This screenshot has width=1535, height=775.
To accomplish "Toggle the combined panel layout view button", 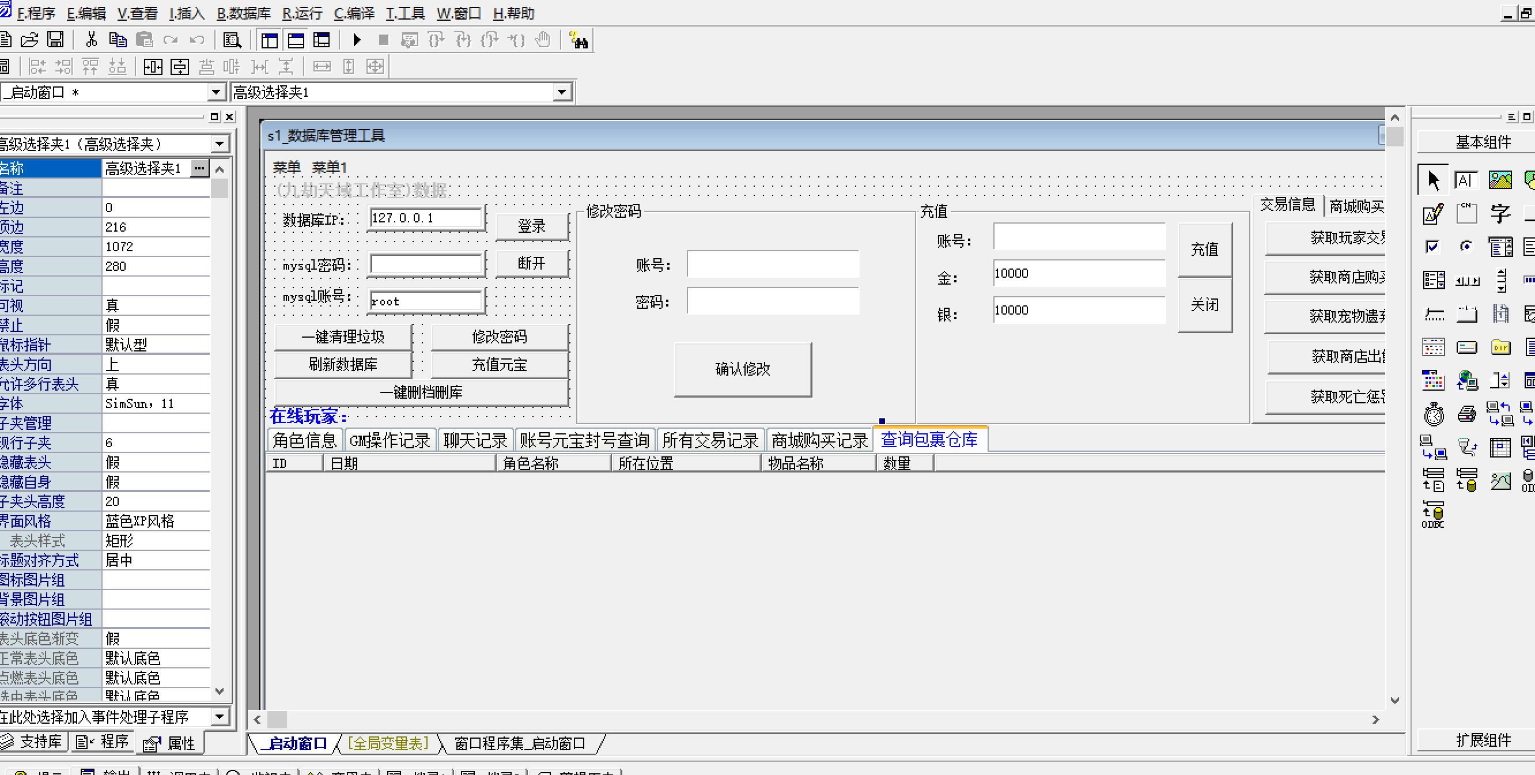I will click(x=322, y=40).
